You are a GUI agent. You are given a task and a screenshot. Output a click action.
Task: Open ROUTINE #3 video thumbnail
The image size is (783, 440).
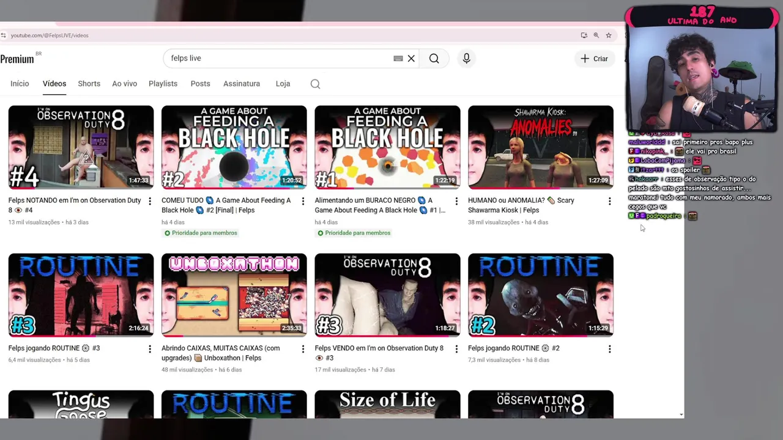pyautogui.click(x=81, y=295)
